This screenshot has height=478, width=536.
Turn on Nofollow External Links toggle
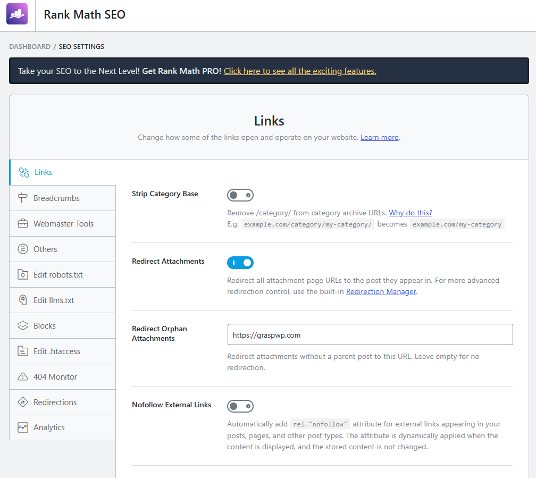240,406
